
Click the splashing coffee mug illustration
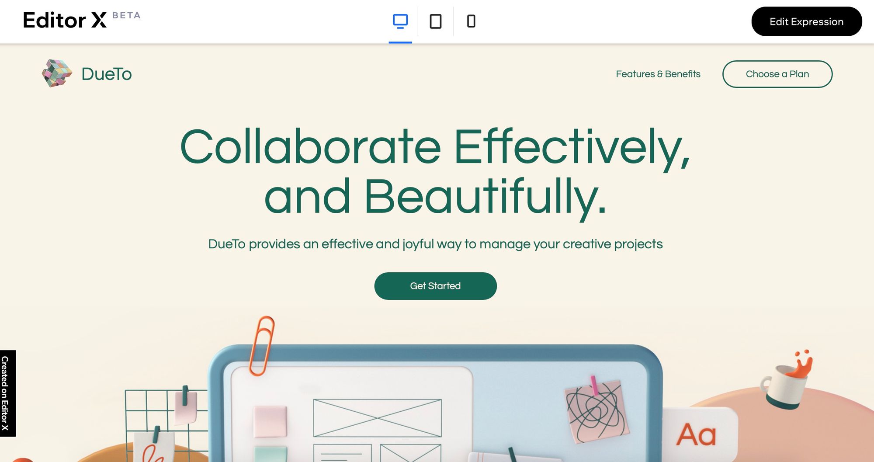pyautogui.click(x=787, y=379)
